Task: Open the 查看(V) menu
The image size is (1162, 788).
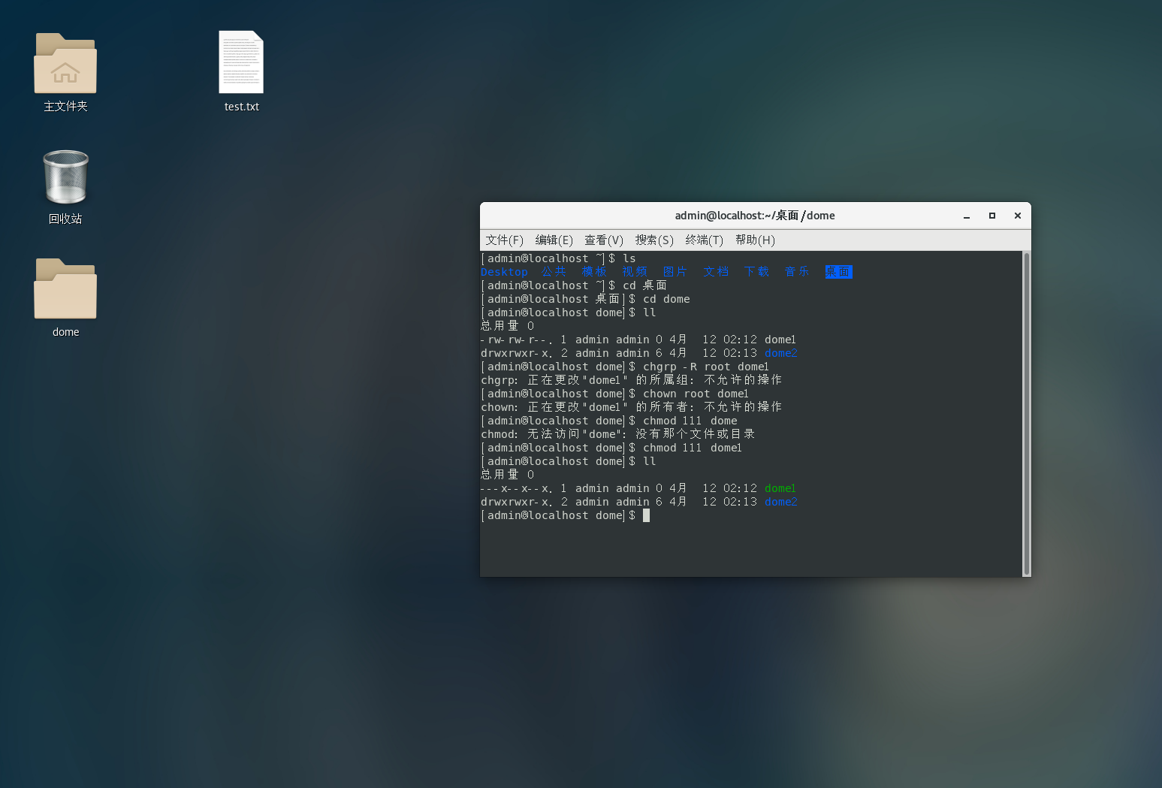Action: (x=603, y=240)
